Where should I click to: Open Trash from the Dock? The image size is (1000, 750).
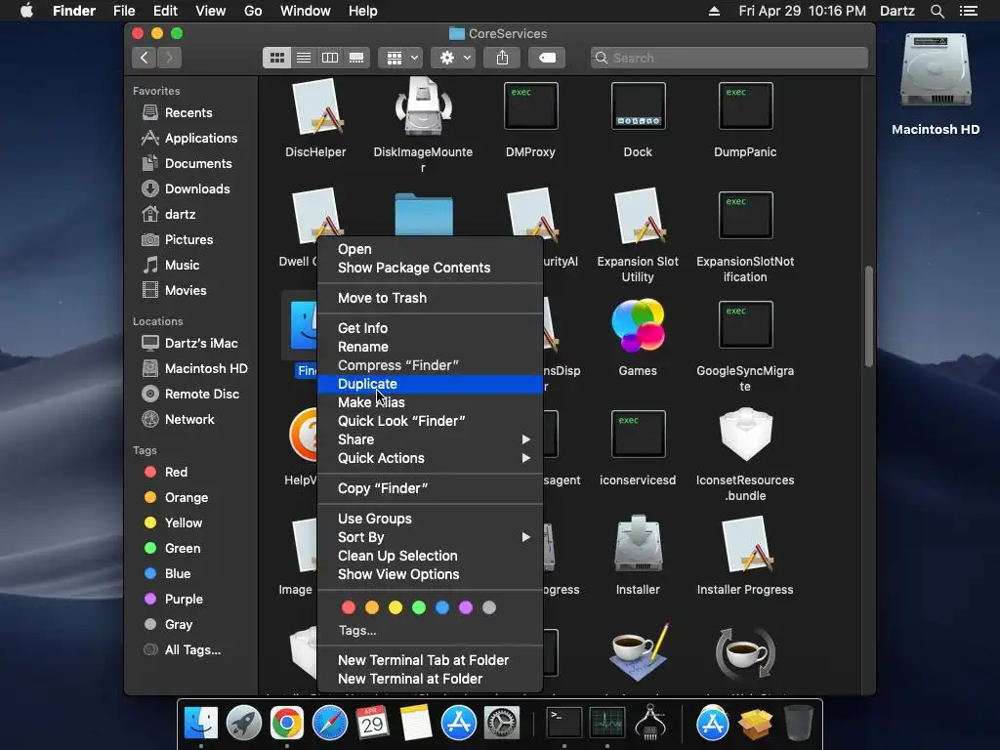coord(798,724)
